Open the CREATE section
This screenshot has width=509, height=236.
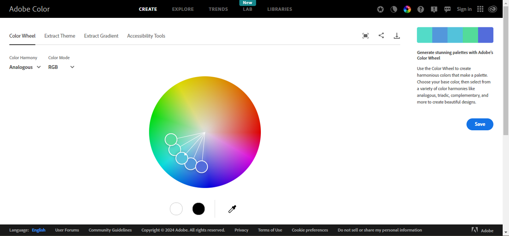pyautogui.click(x=148, y=9)
